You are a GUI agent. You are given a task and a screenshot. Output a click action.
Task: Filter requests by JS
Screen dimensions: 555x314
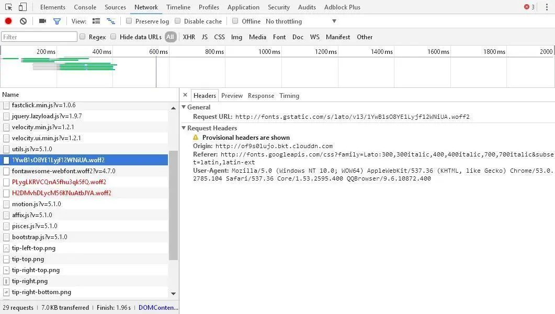pos(205,37)
